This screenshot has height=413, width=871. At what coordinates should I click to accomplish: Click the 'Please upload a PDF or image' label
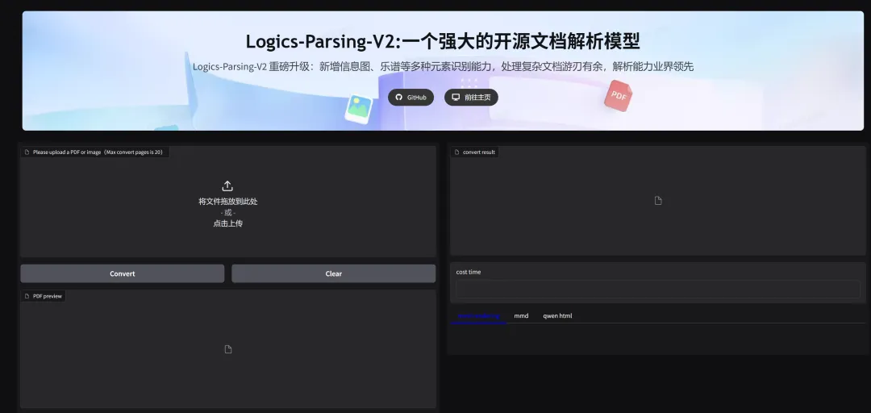tap(95, 152)
